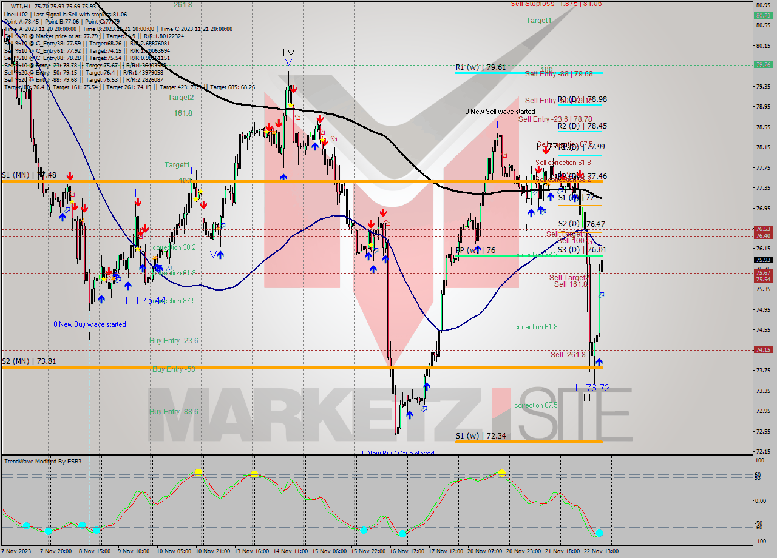Click the green 80.73 price tag
This screenshot has width=777, height=558.
click(762, 16)
